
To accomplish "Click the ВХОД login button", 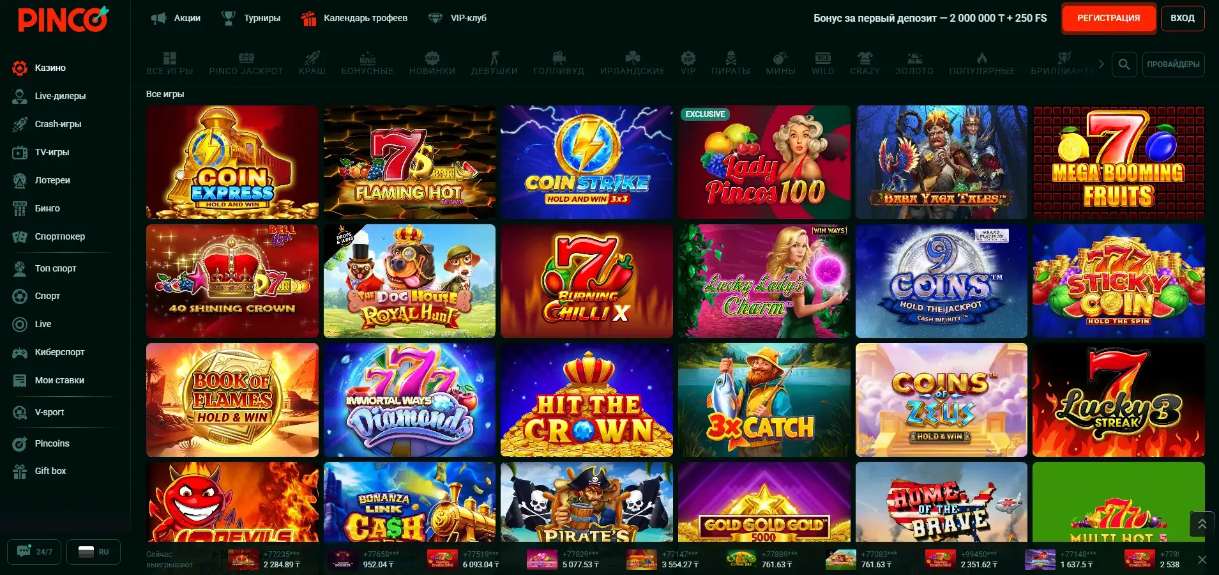I will point(1183,18).
